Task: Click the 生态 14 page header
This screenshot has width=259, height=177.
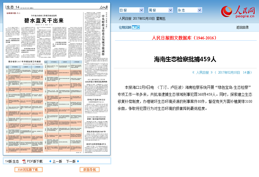Action: [13, 7]
